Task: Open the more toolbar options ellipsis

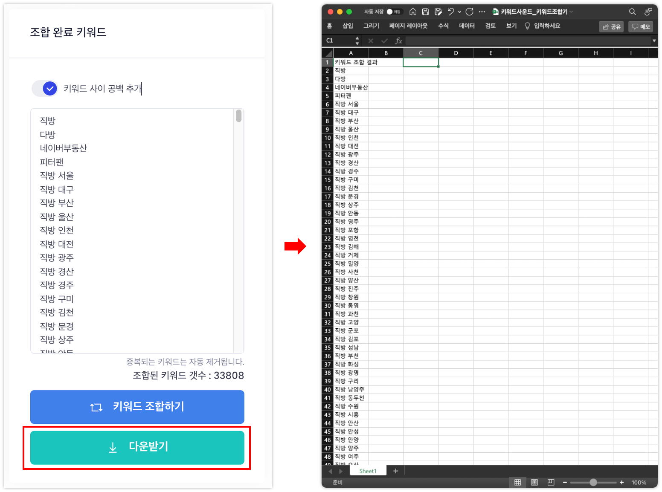Action: coord(482,12)
